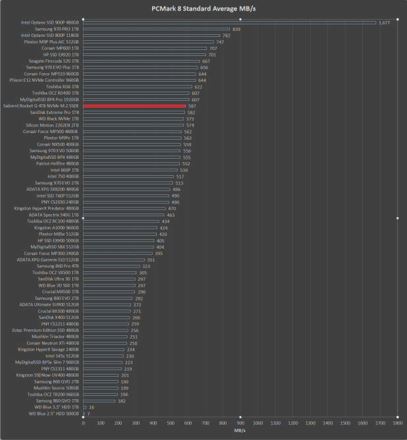This screenshot has height=440, width=407.
Task: Select the Samsung 970 PRO 1TB bar
Action: (157, 29)
